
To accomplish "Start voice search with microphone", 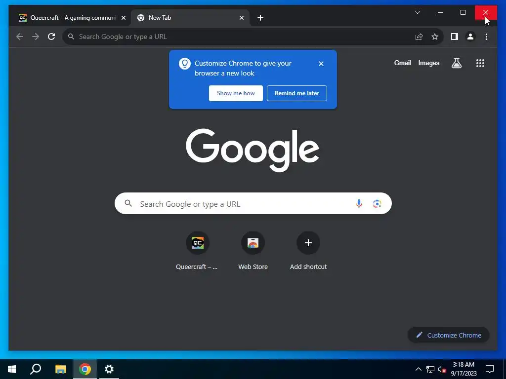I will click(x=359, y=204).
